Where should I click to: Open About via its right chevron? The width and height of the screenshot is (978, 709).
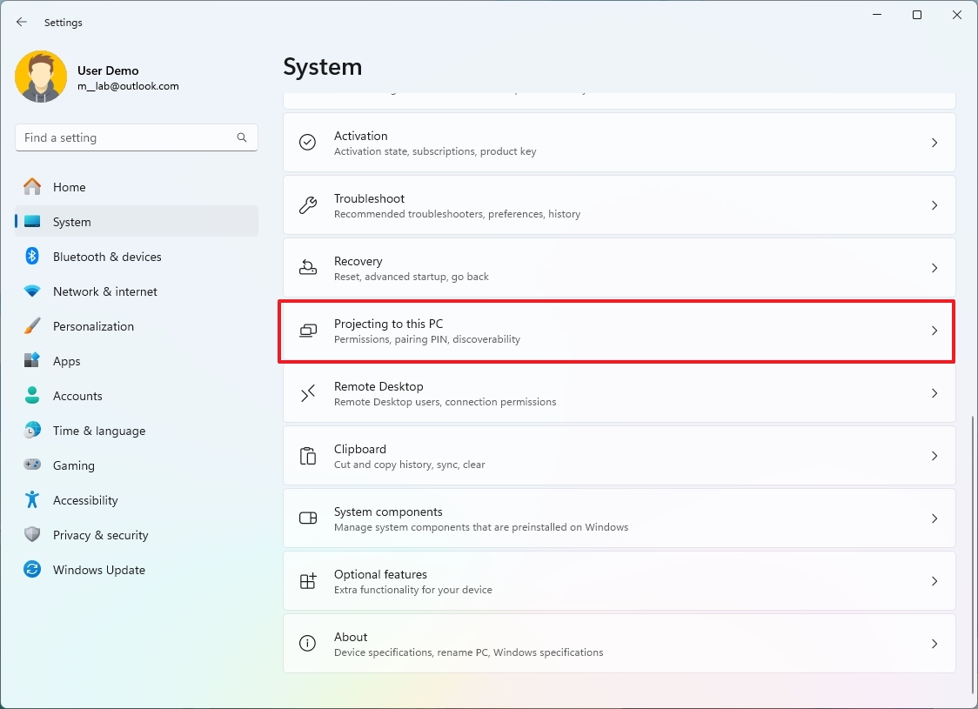(934, 644)
